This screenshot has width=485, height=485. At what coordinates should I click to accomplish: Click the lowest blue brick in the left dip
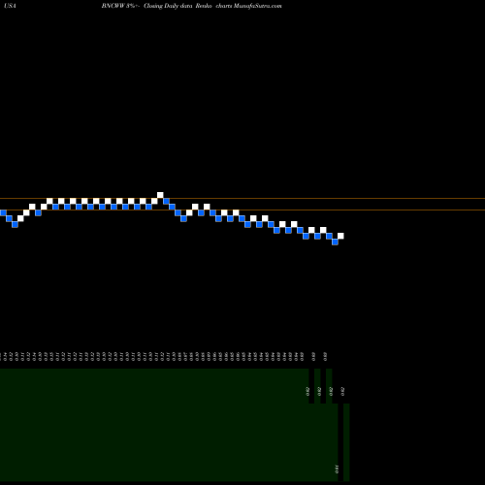point(15,224)
